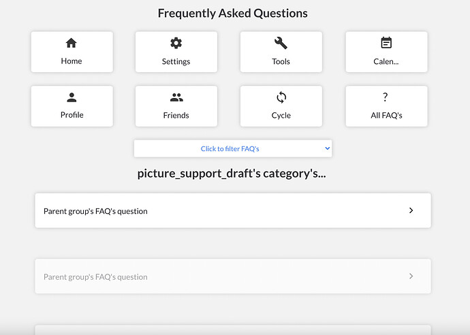Click the blue arrow of the filter dropdown
The height and width of the screenshot is (335, 470).
coord(328,148)
